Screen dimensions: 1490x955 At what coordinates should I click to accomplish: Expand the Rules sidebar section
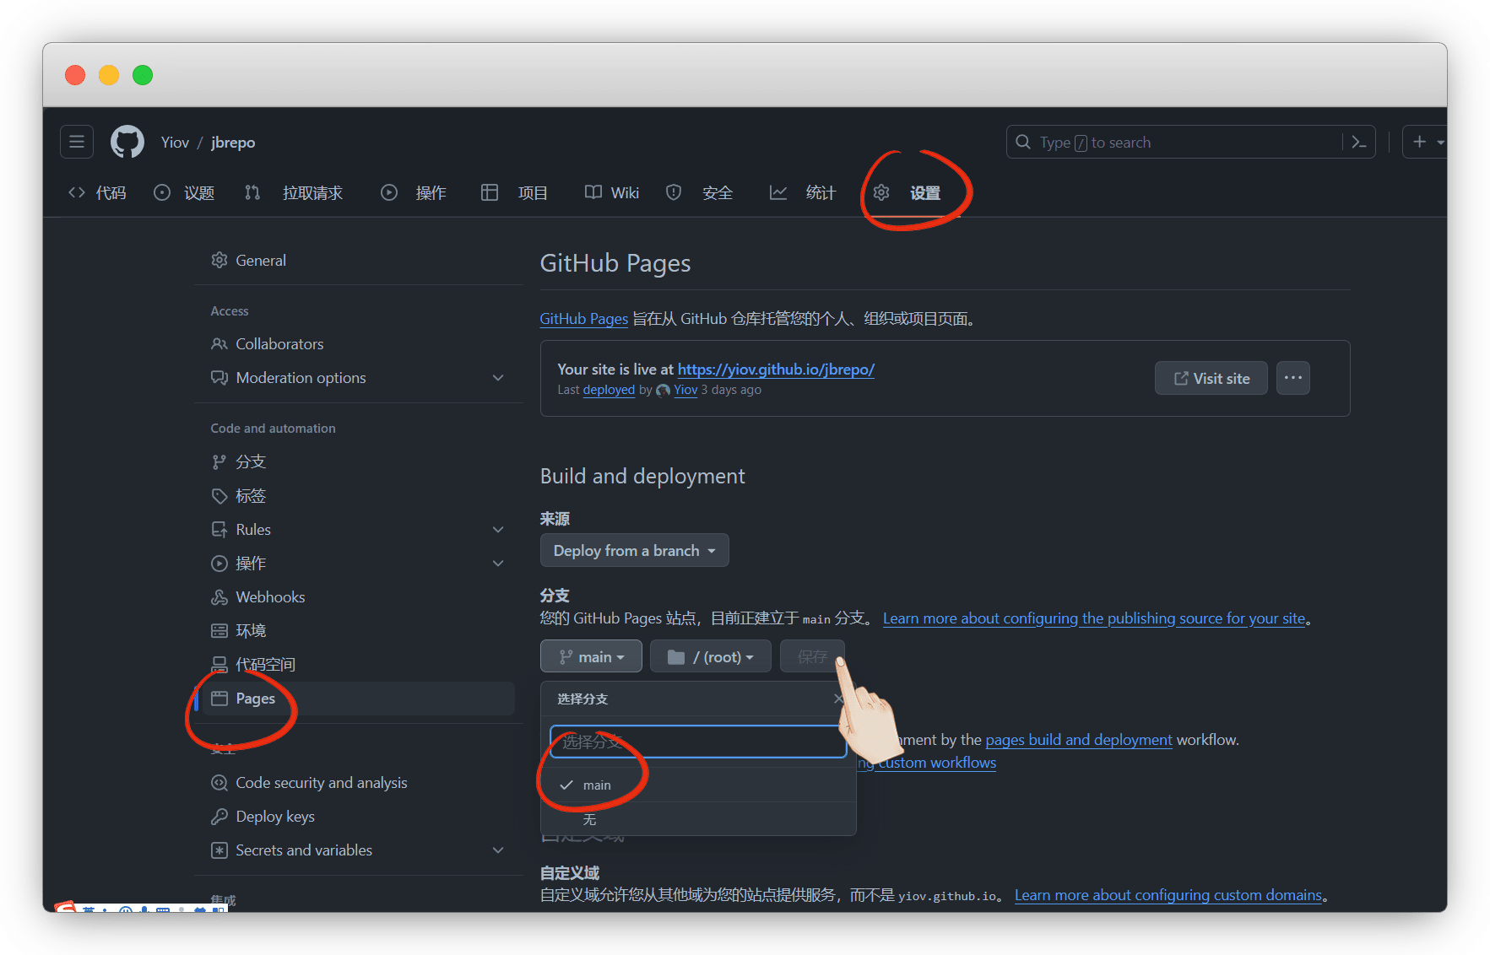(498, 530)
